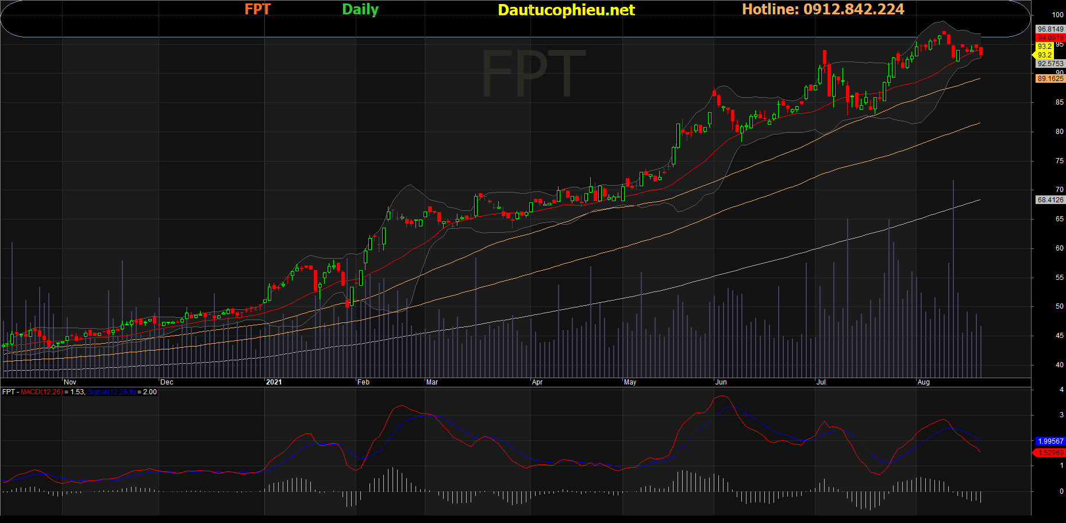Click the red 1.52969 MACD value tag
This screenshot has width=1066, height=523.
1050,453
